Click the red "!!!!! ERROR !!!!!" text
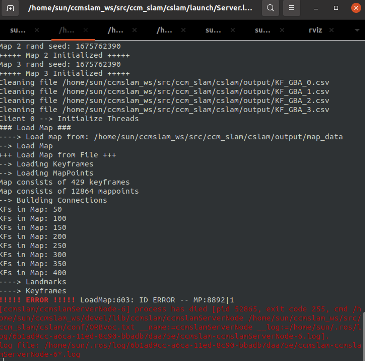The image size is (365, 361). click(x=37, y=300)
